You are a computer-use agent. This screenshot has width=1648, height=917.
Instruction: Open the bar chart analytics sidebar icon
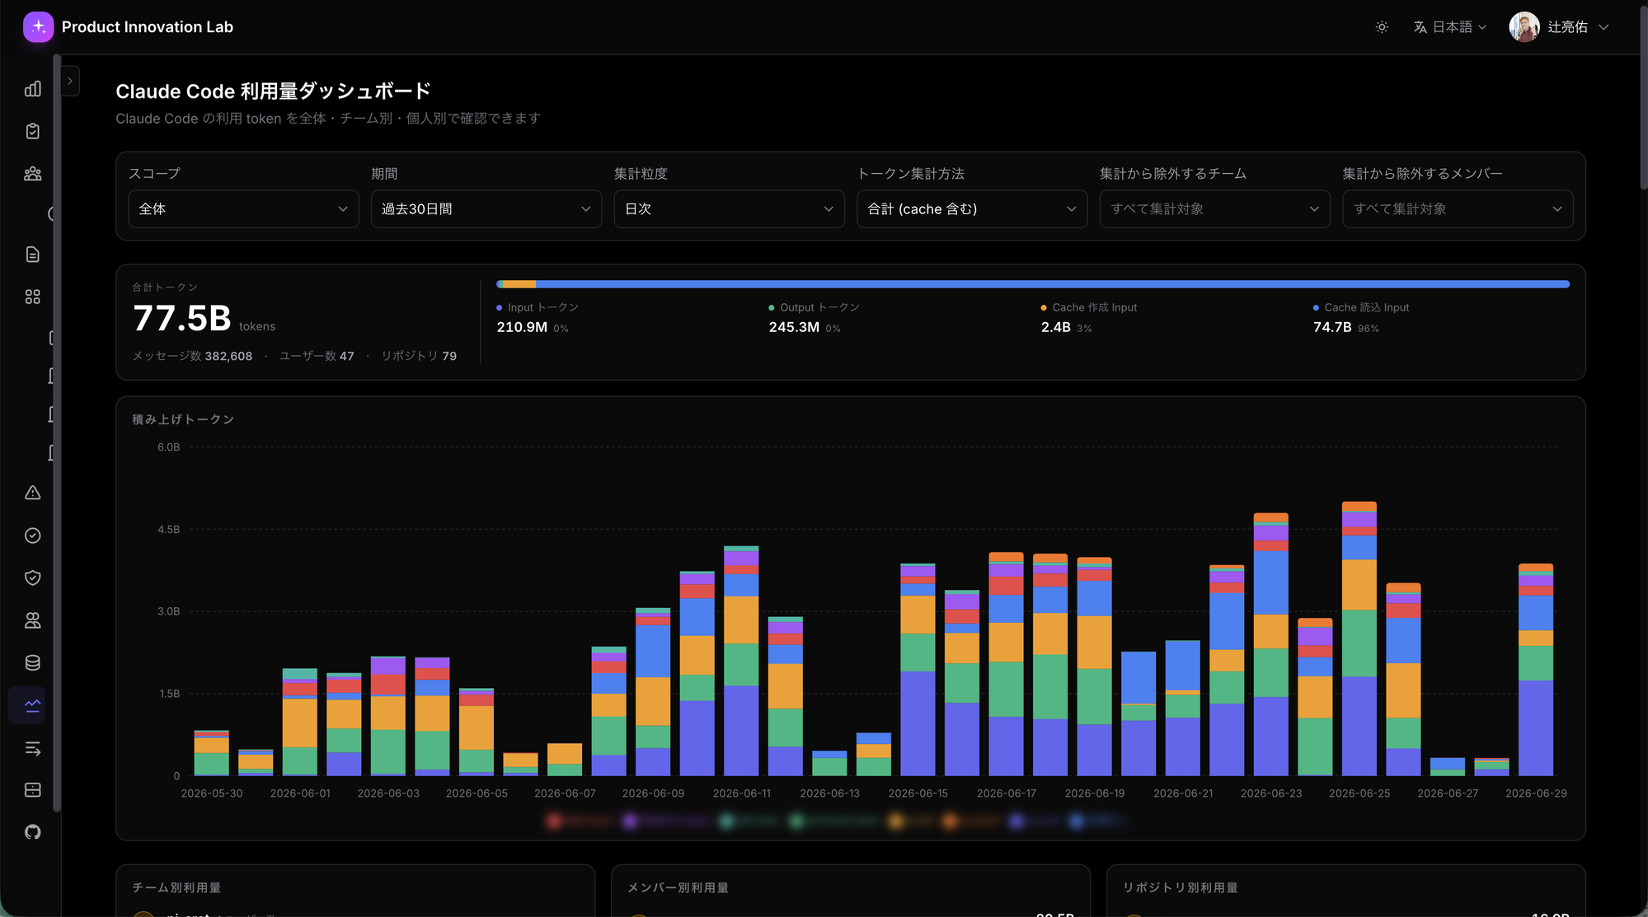[33, 89]
